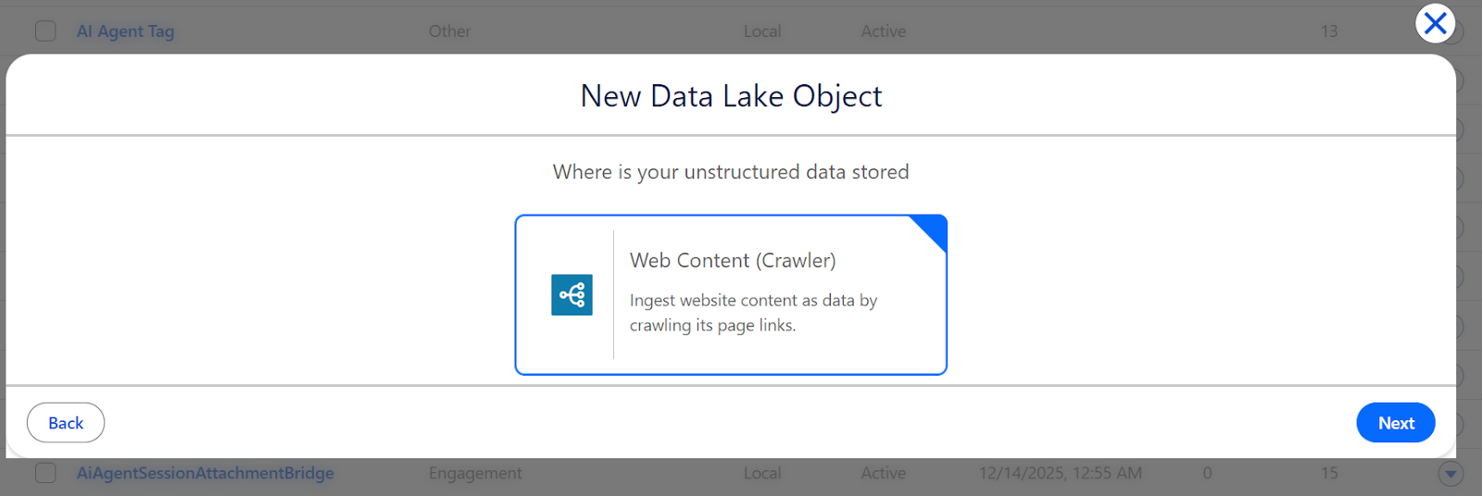Open the AI Agent Tag link
The height and width of the screenshot is (496, 1482).
pyautogui.click(x=125, y=31)
